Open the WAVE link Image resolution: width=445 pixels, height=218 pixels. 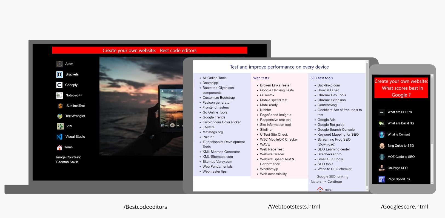[x=265, y=144]
